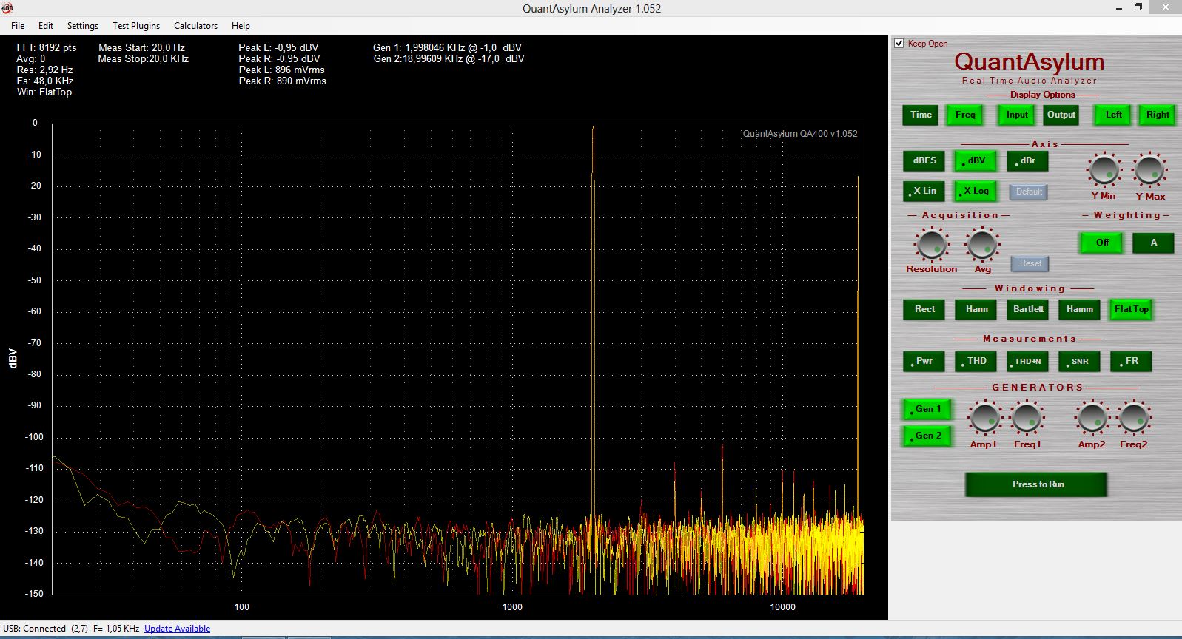Click the Freq2 knob

[x=1134, y=419]
